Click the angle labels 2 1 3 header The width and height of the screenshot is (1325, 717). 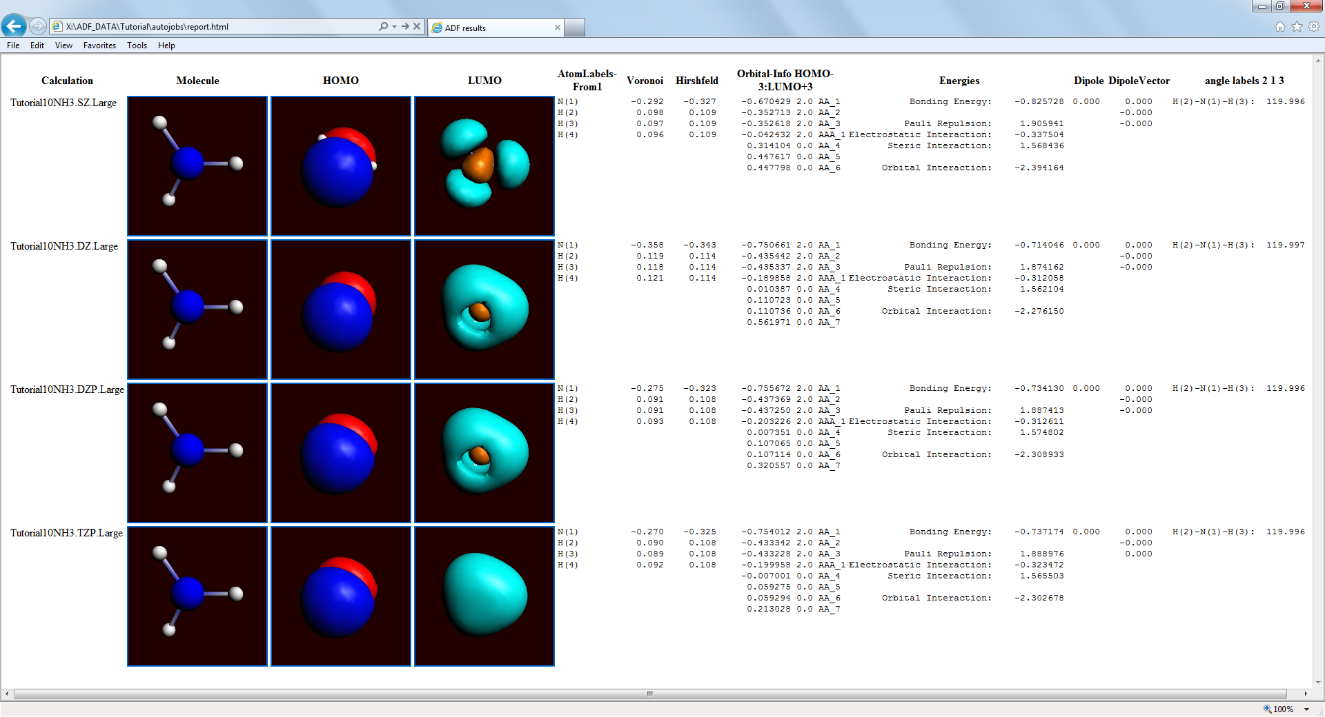[1244, 81]
